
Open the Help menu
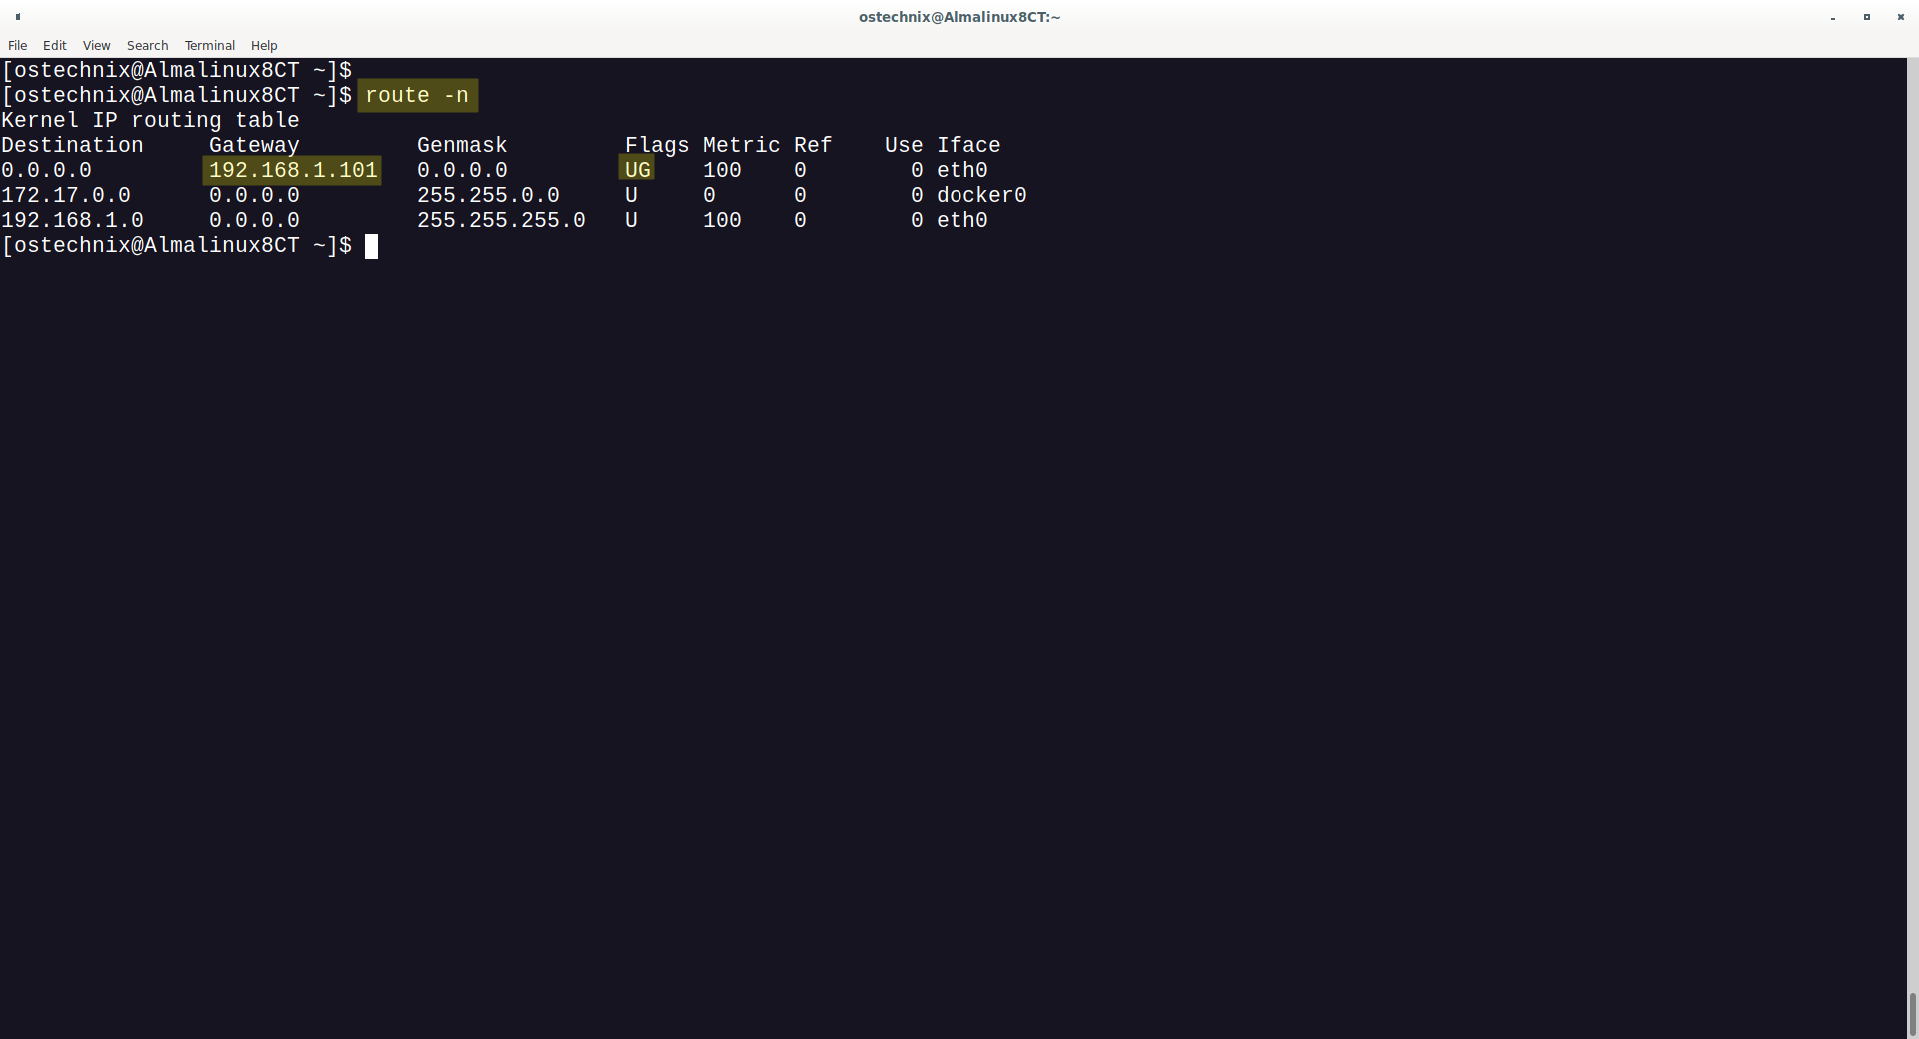click(x=264, y=46)
